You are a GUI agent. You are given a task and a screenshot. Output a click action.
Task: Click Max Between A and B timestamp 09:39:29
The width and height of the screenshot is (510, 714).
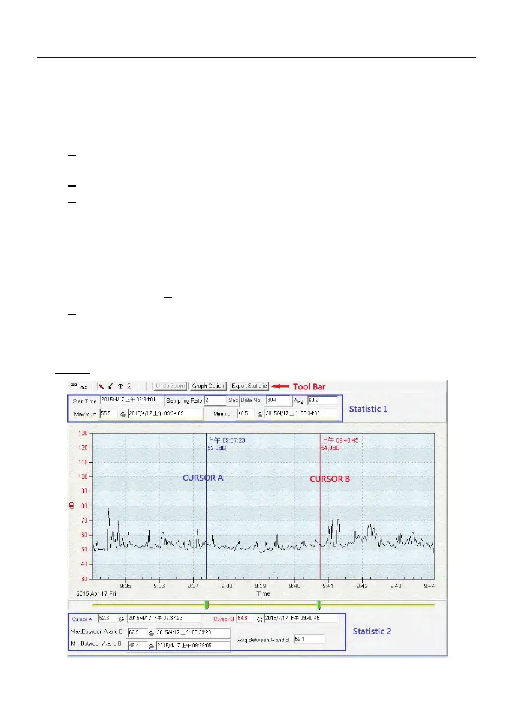193,632
